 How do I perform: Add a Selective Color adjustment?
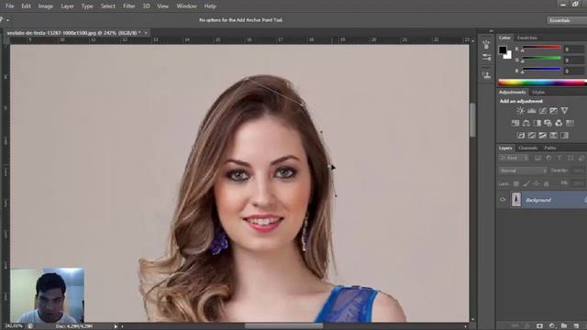coord(553,135)
